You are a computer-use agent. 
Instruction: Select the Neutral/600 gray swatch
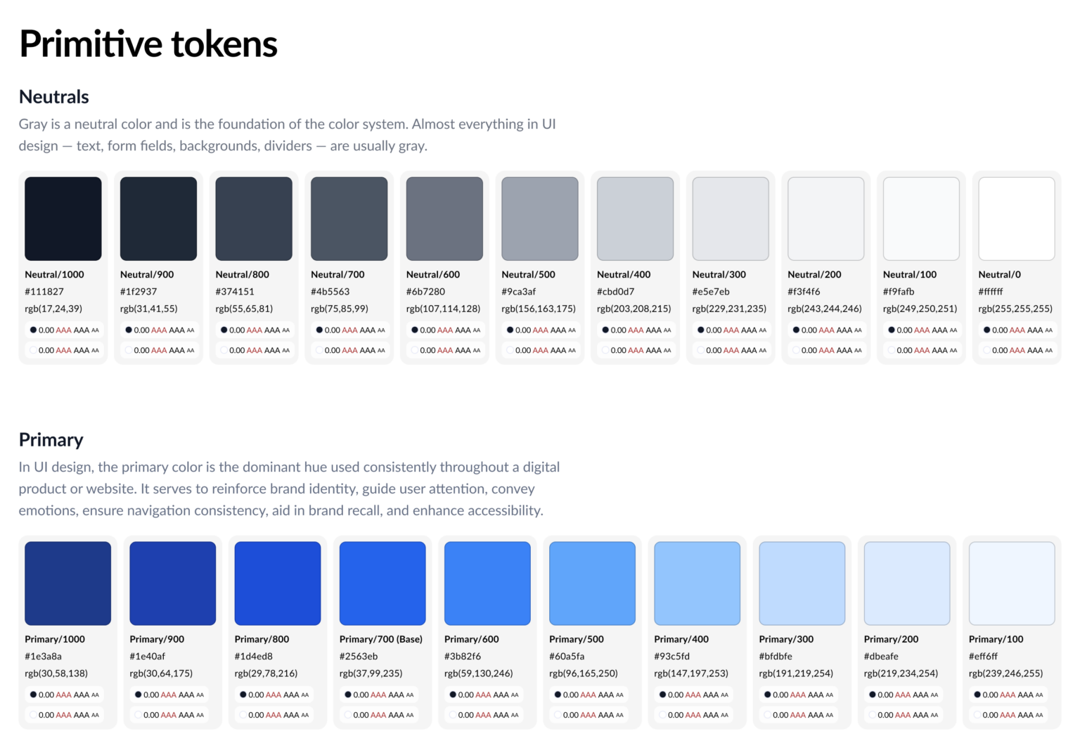click(x=444, y=219)
